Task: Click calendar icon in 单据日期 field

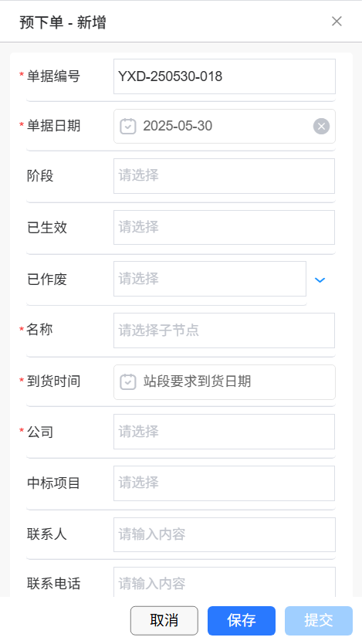Action: coord(127,126)
